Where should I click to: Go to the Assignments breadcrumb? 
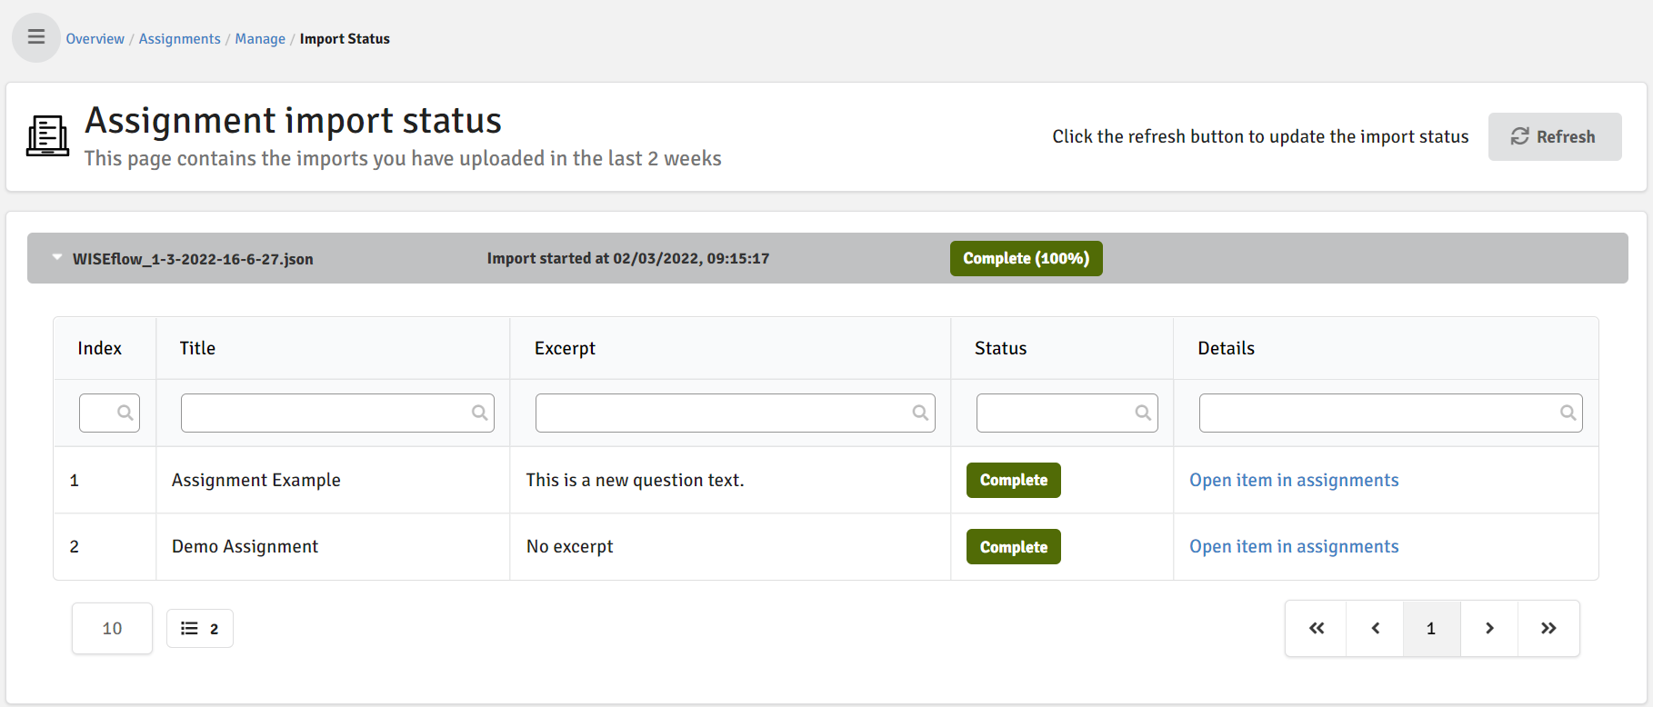(x=179, y=39)
